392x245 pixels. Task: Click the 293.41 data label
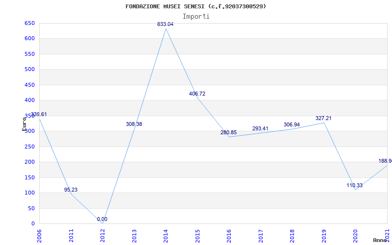260,128
